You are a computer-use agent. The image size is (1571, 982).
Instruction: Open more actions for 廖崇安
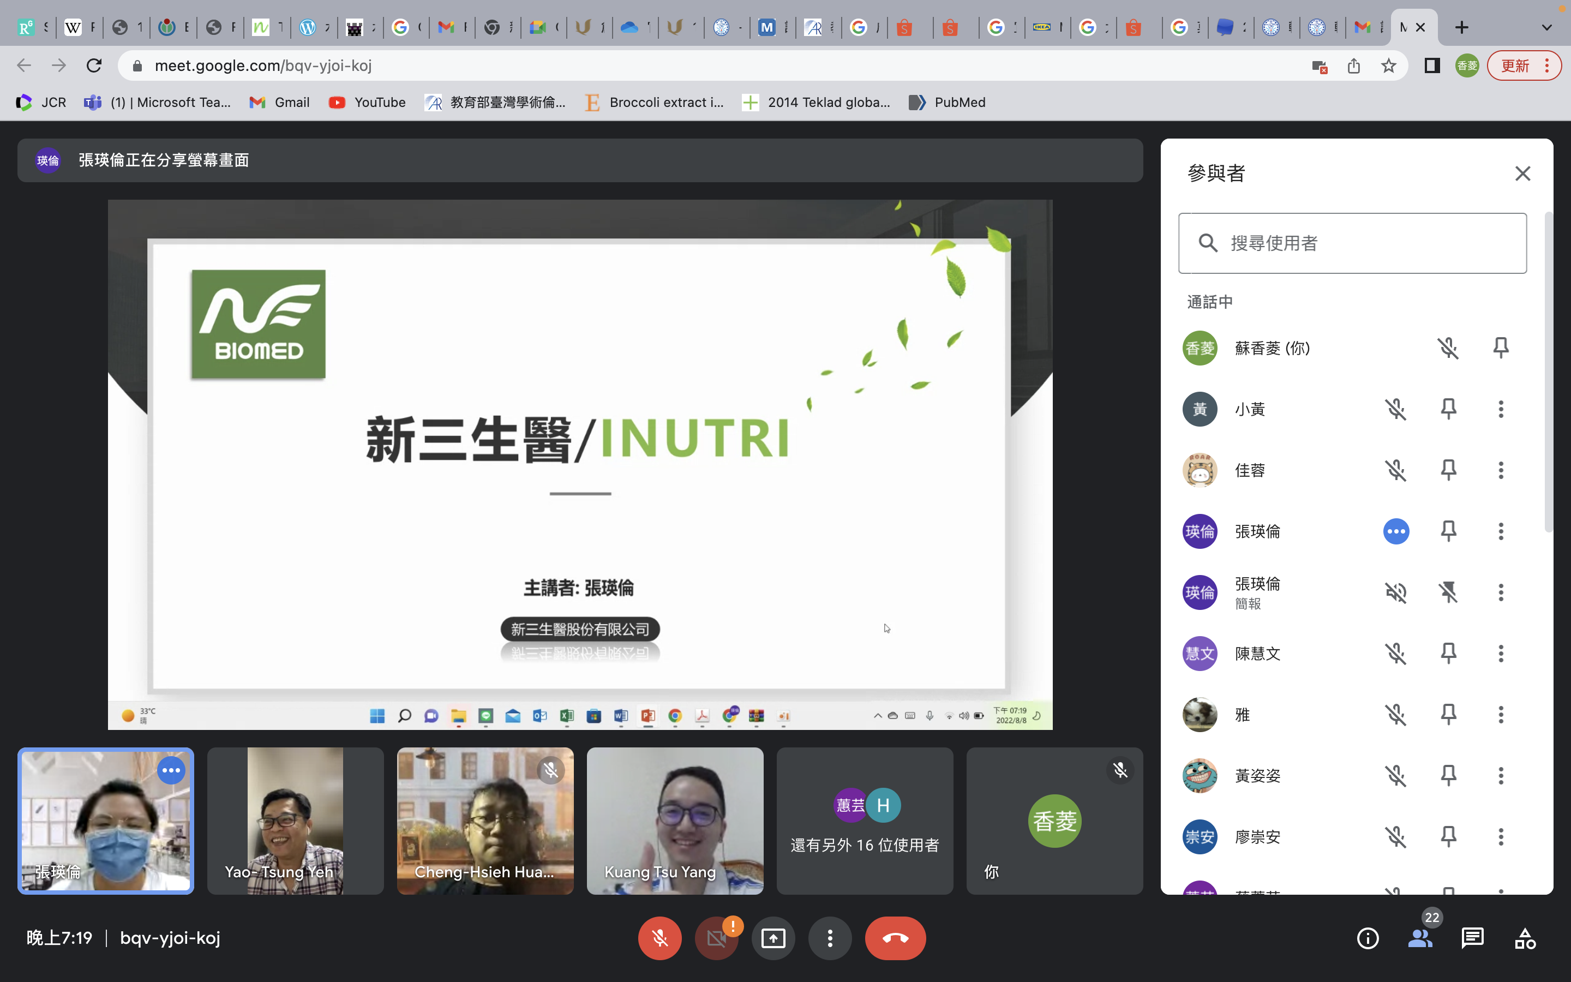click(1500, 836)
